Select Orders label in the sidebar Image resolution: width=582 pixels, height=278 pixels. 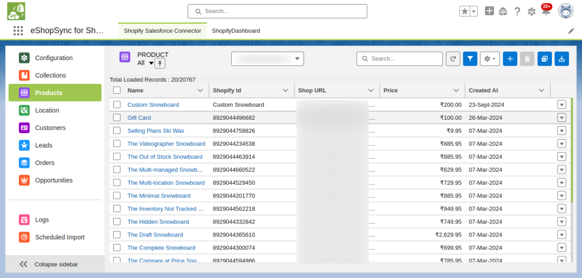pos(45,163)
